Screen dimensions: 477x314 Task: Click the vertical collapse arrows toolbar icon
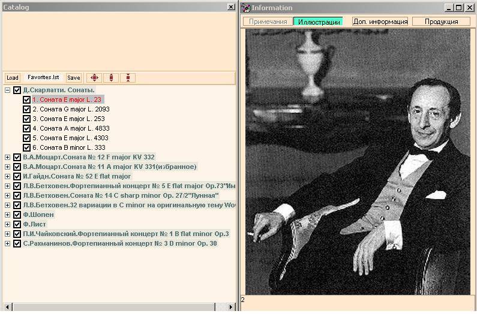click(x=128, y=78)
